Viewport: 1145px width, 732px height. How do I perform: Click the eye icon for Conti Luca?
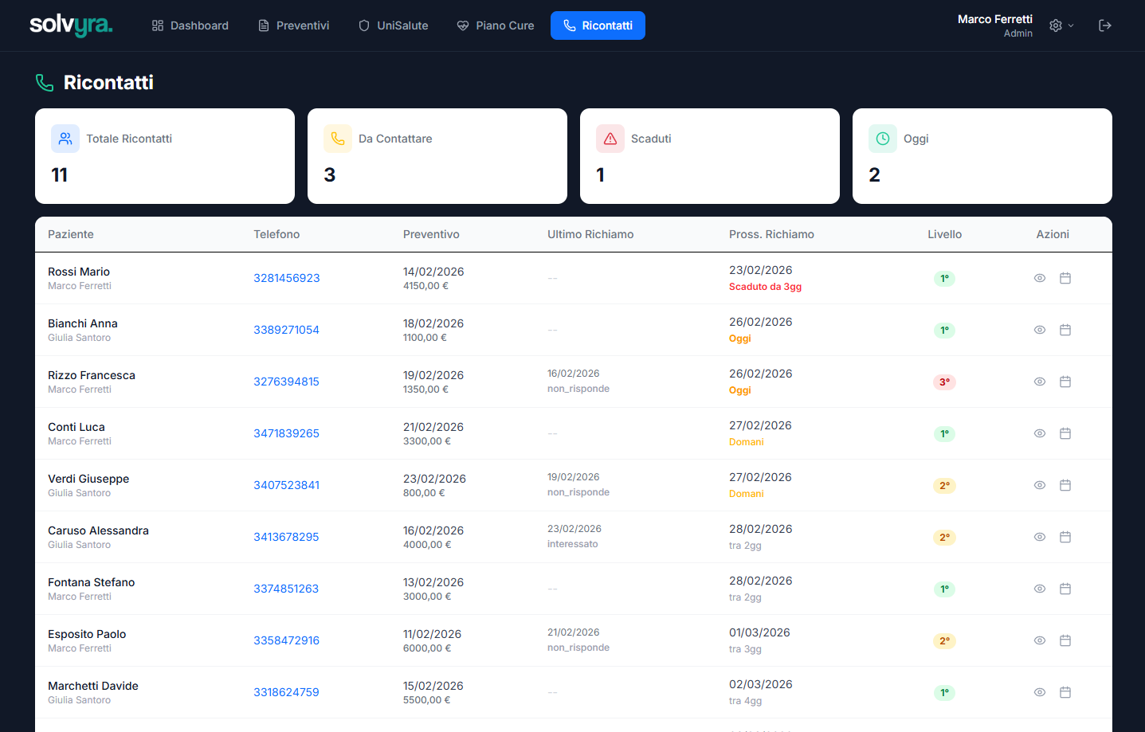click(x=1039, y=433)
